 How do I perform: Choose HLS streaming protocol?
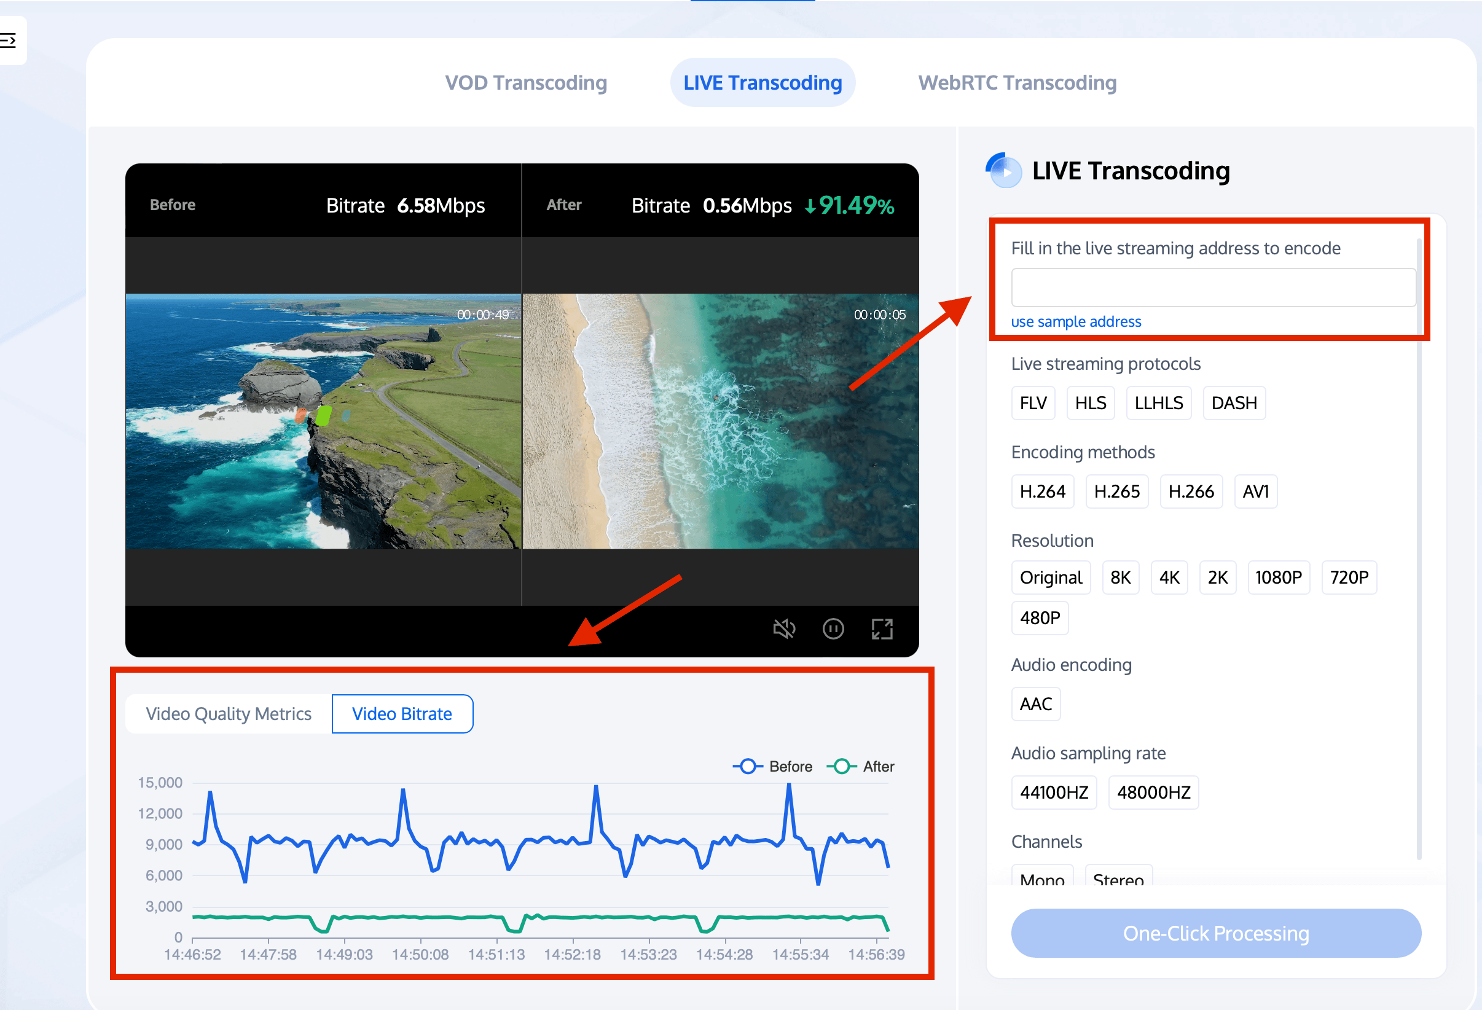click(x=1091, y=403)
